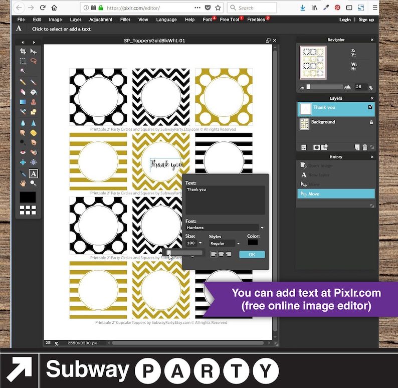Select the Crop tool
The height and width of the screenshot is (388, 398).
(x=23, y=51)
